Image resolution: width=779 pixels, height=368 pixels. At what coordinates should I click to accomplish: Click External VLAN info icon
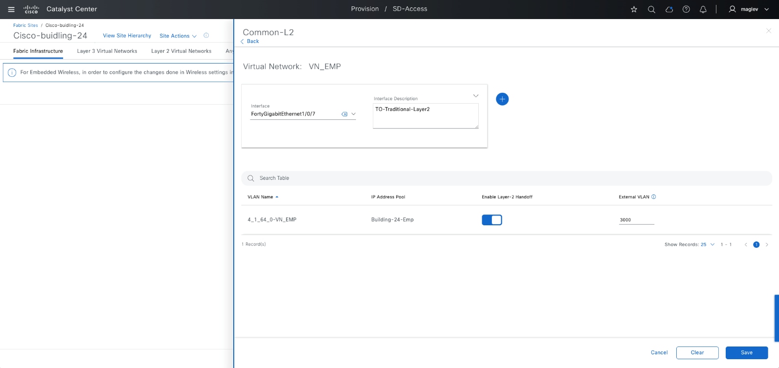click(x=654, y=197)
